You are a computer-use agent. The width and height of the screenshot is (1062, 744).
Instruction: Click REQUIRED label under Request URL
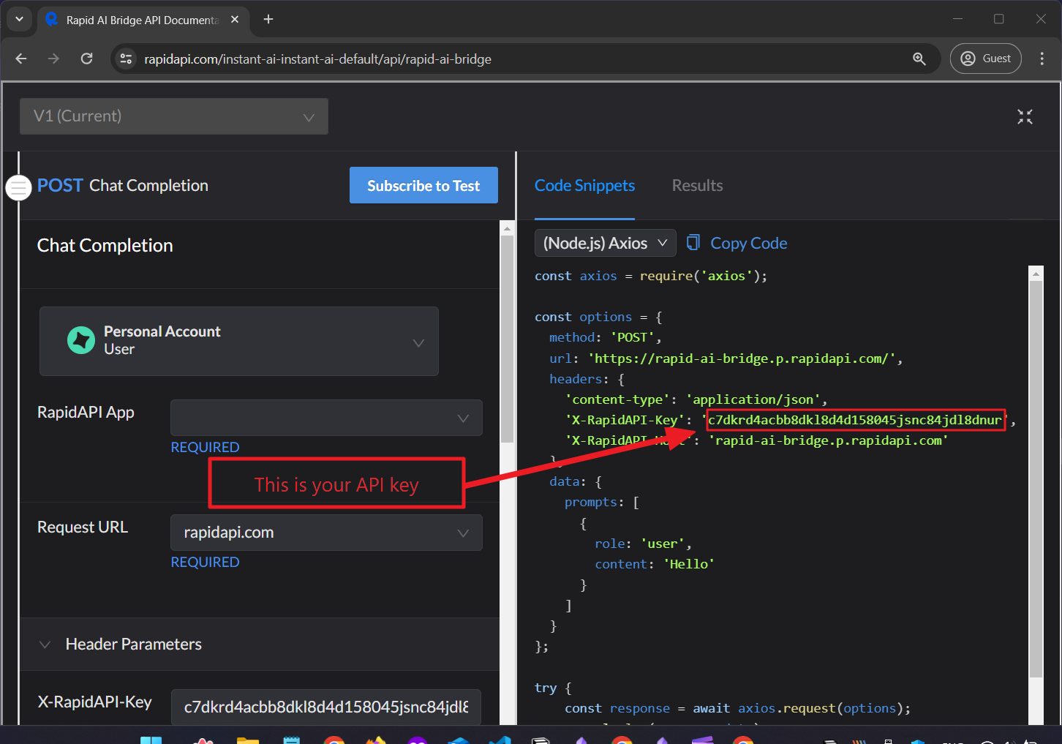(x=205, y=562)
